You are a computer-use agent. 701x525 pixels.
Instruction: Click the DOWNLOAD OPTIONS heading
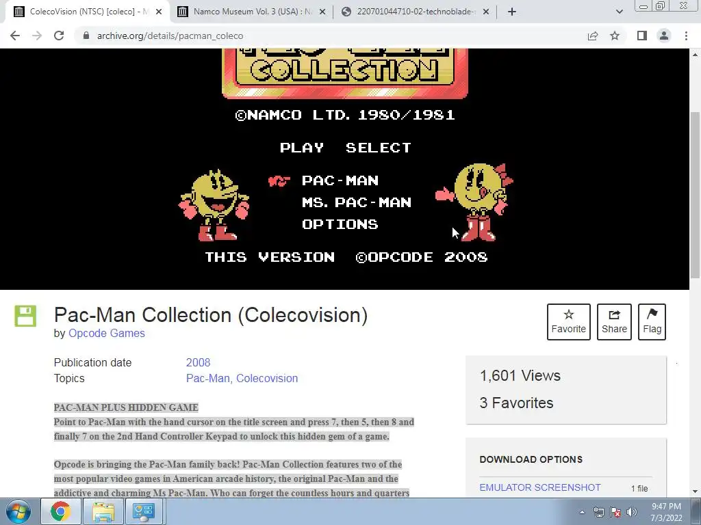(x=531, y=459)
